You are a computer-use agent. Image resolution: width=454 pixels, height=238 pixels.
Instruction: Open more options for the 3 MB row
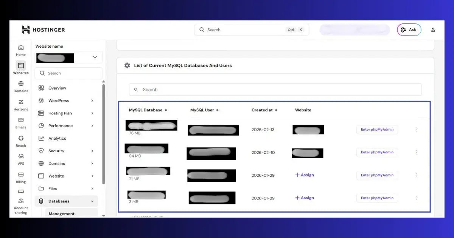click(x=417, y=198)
